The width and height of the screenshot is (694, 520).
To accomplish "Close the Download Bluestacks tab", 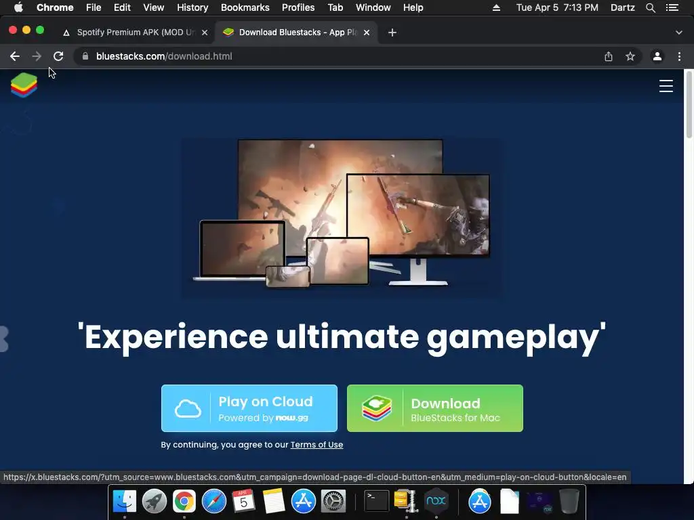I will (367, 32).
